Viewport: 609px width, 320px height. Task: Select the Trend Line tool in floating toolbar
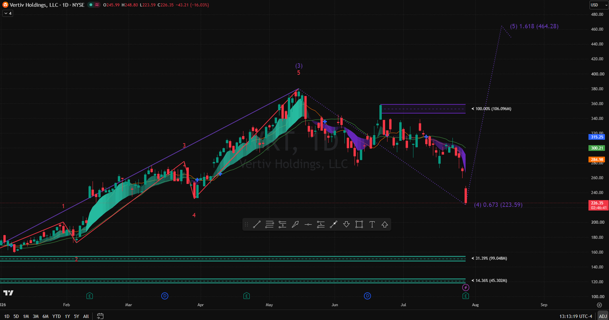click(257, 225)
